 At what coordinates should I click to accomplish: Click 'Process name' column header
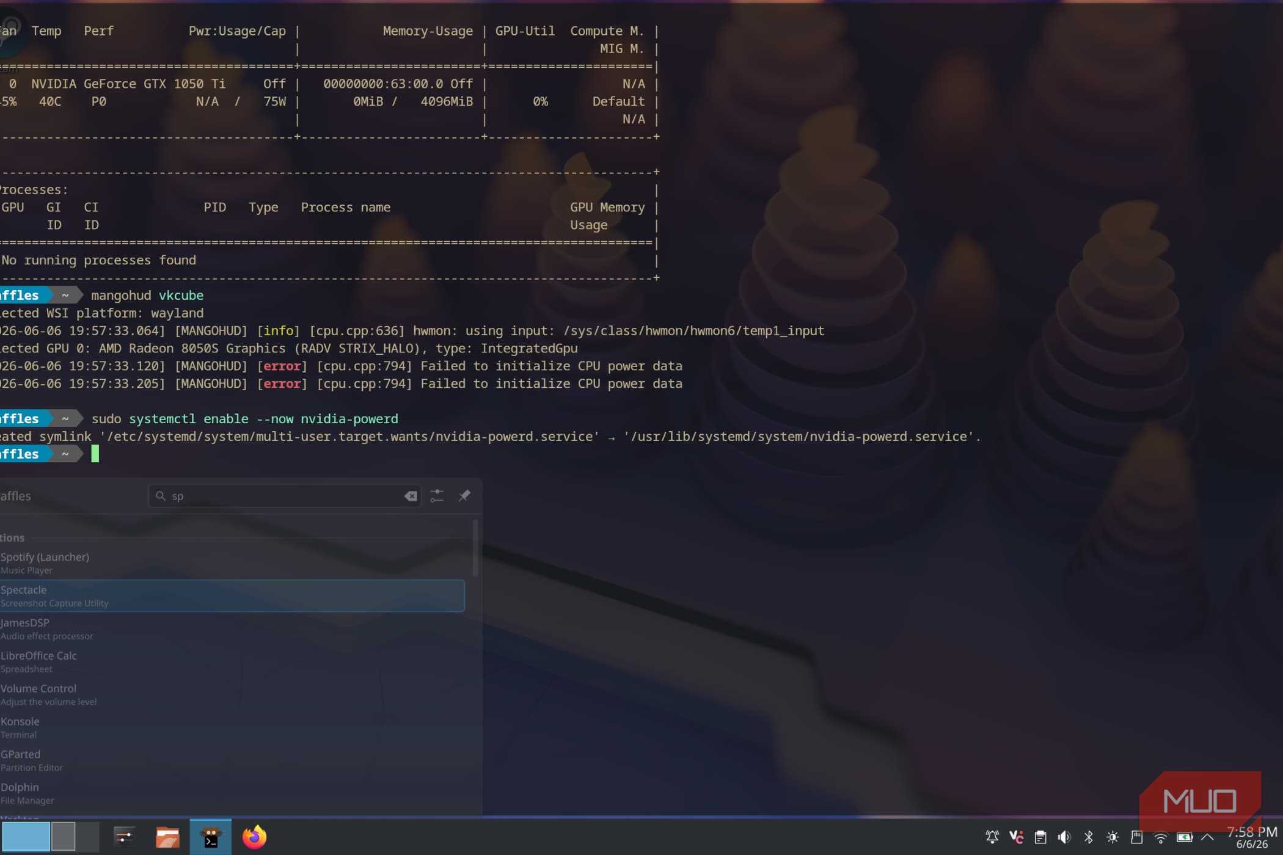pyautogui.click(x=345, y=208)
